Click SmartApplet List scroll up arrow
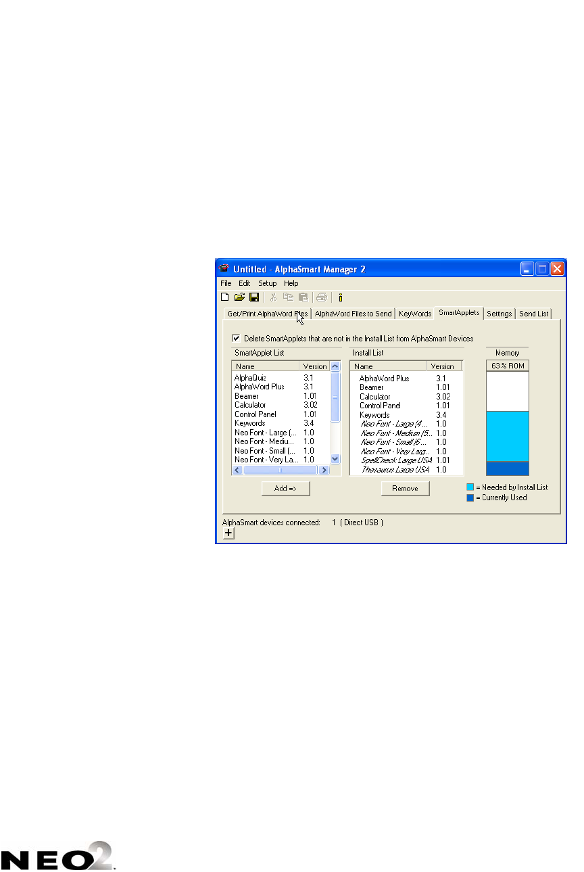The image size is (584, 872). 335,366
